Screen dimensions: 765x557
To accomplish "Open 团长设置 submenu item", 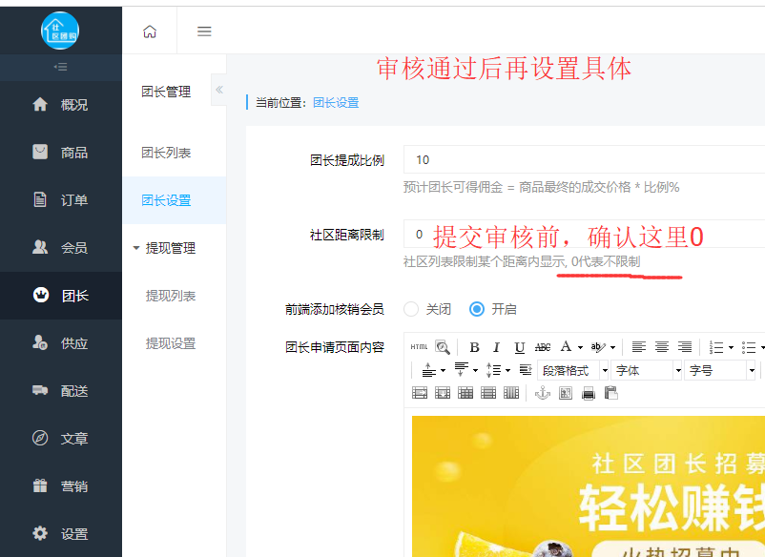I will point(175,200).
